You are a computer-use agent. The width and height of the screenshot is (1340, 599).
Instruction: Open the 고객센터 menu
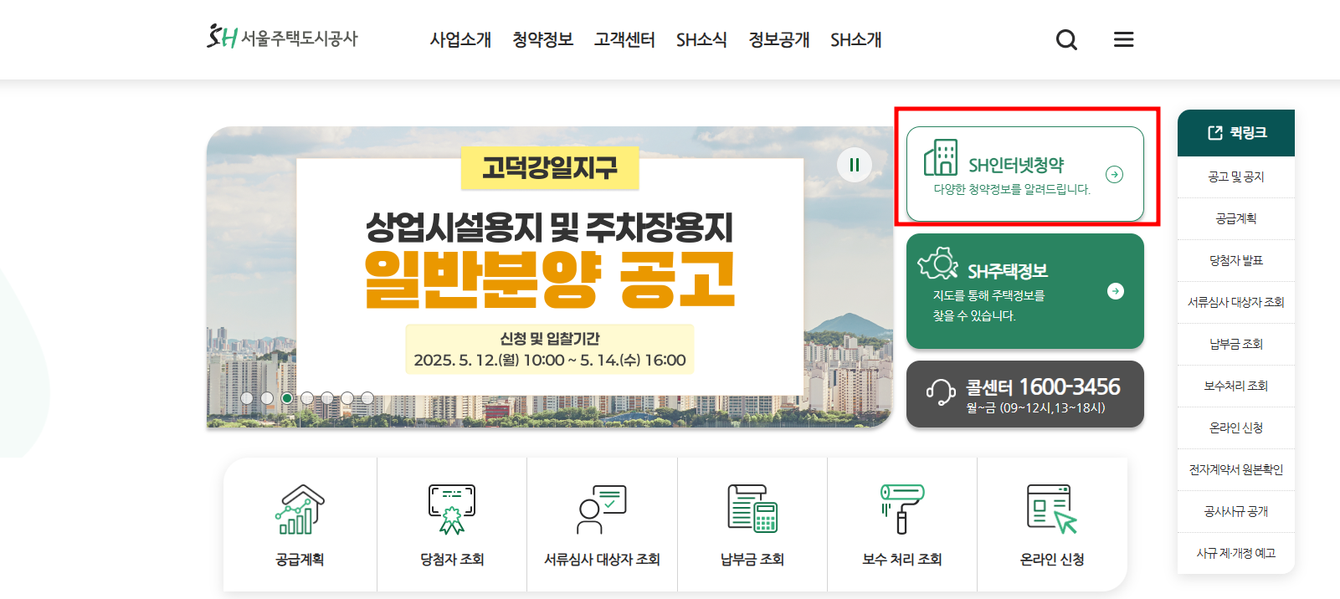tap(624, 39)
